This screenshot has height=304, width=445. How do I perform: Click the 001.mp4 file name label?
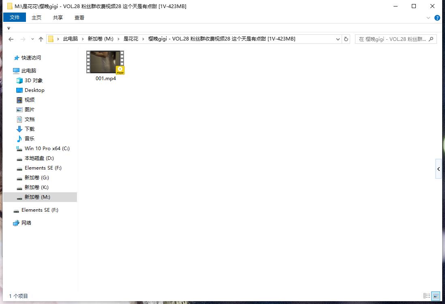coord(106,79)
